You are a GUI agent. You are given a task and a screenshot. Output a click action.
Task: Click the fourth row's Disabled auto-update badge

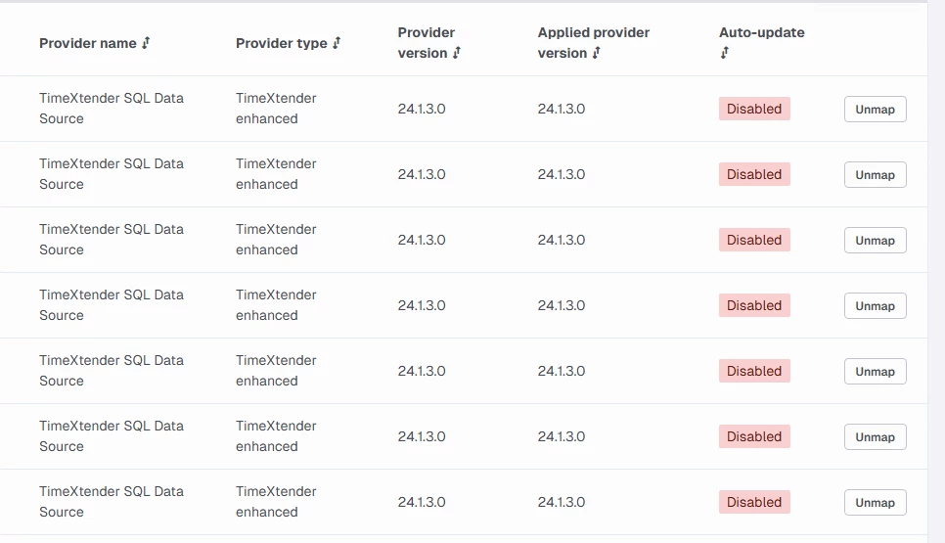click(x=754, y=305)
